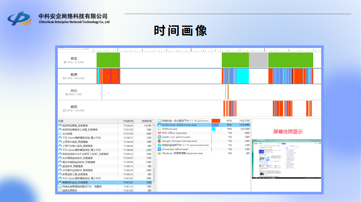
Task: Click the title list vertical scrollbar thumb
Action: click(x=153, y=175)
